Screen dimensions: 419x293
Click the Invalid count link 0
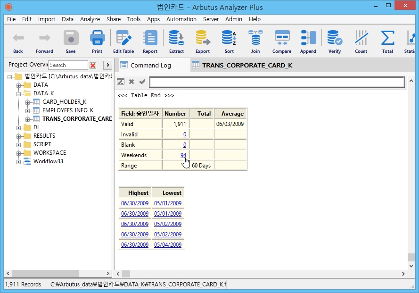point(185,134)
